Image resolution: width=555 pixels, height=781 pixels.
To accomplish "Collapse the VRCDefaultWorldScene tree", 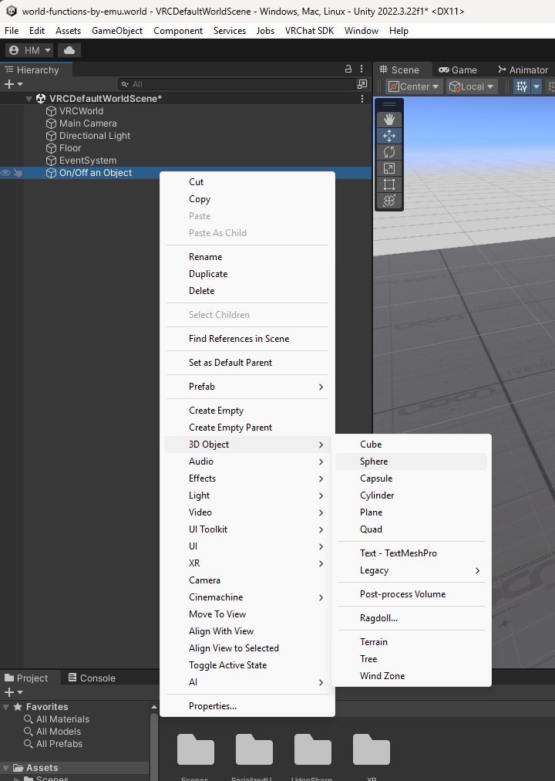I will click(29, 99).
